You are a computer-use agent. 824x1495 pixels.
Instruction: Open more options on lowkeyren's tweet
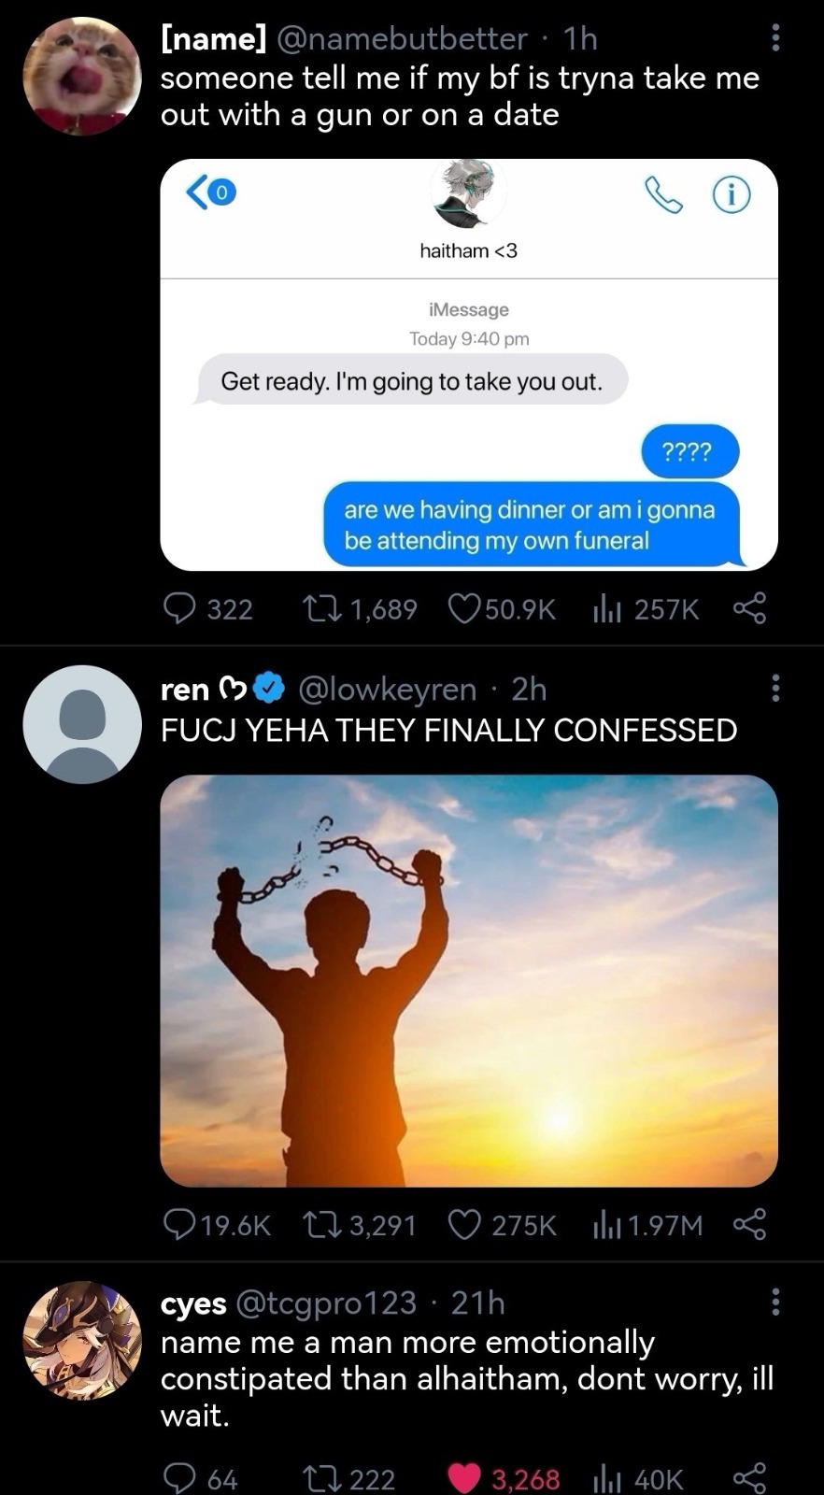click(774, 688)
